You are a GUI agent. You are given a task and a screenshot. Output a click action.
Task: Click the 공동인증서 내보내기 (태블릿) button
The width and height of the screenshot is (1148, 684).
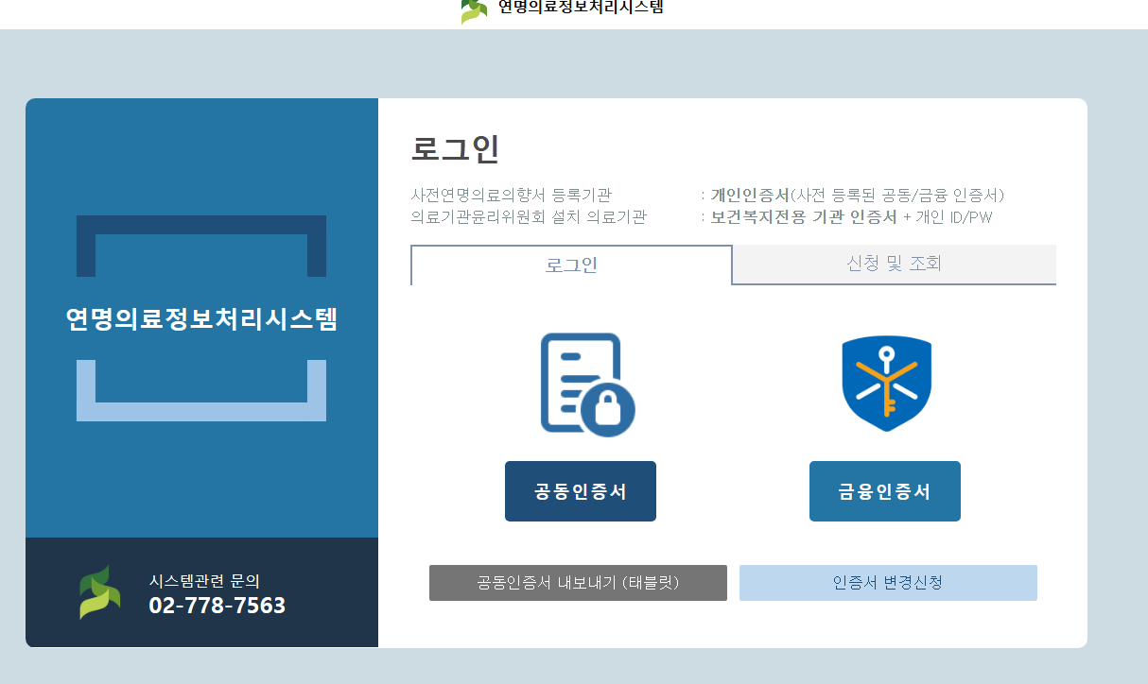click(578, 583)
